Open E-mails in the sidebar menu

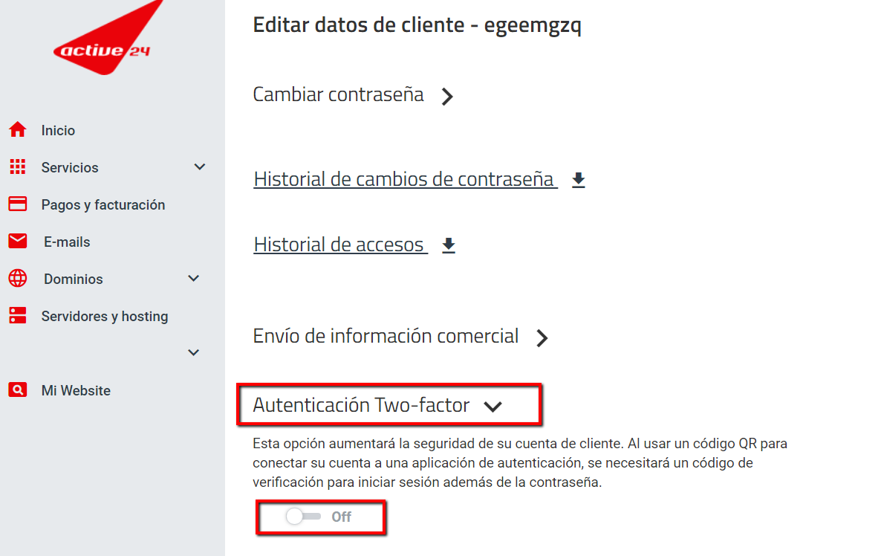pyautogui.click(x=67, y=242)
